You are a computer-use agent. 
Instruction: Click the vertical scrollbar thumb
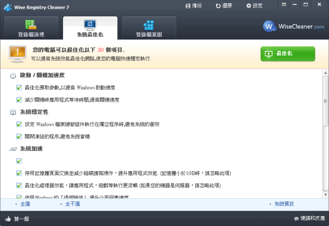tap(325, 101)
